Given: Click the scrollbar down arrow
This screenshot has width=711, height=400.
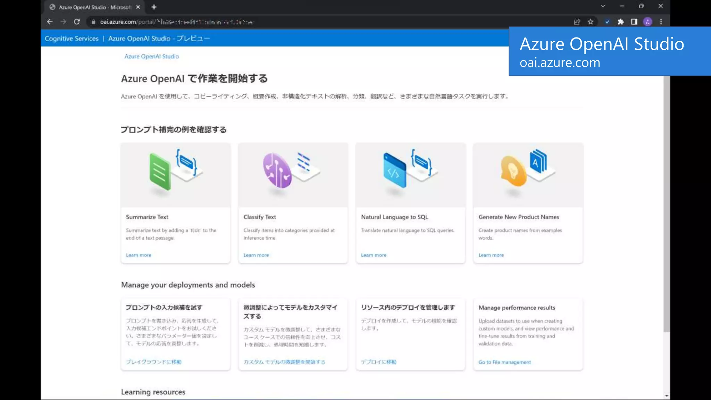Looking at the screenshot, I should coord(667,396).
